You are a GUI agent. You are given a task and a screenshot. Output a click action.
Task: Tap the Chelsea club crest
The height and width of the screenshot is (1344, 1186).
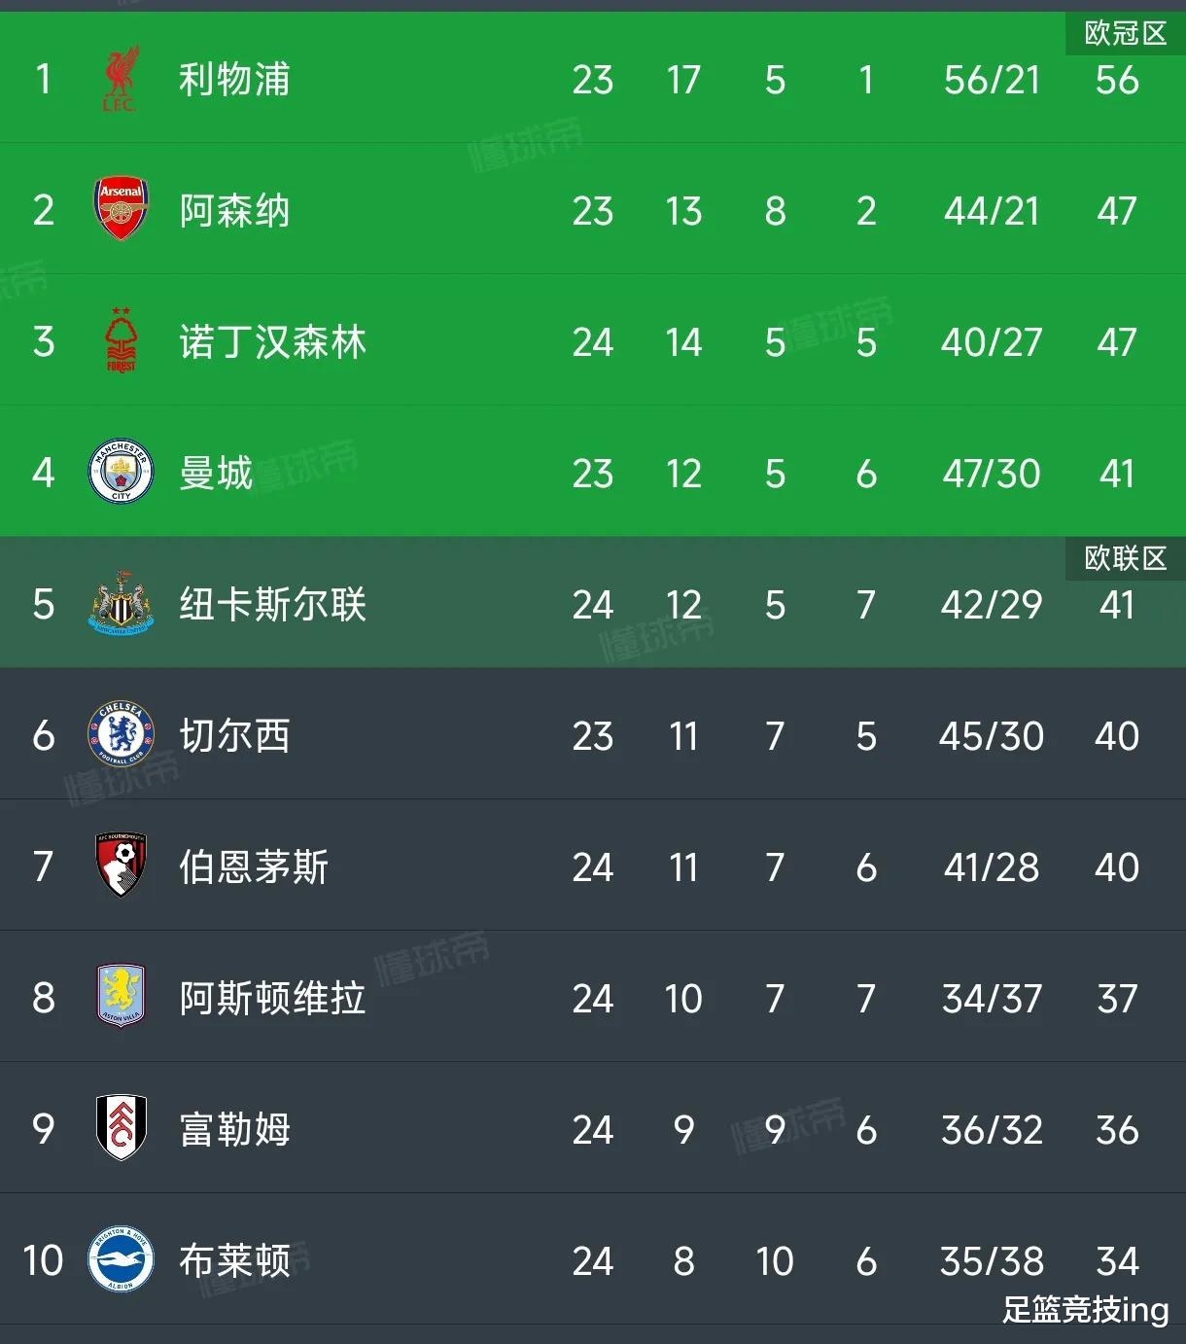(121, 735)
